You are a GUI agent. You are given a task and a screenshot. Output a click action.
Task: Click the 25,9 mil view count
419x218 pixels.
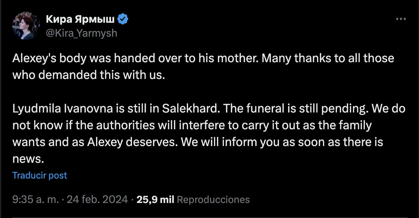[x=155, y=199]
